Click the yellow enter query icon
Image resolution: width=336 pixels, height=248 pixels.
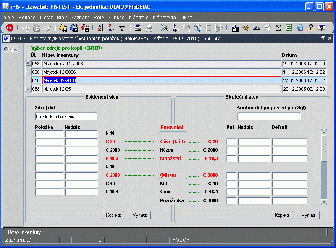pyautogui.click(x=63, y=28)
